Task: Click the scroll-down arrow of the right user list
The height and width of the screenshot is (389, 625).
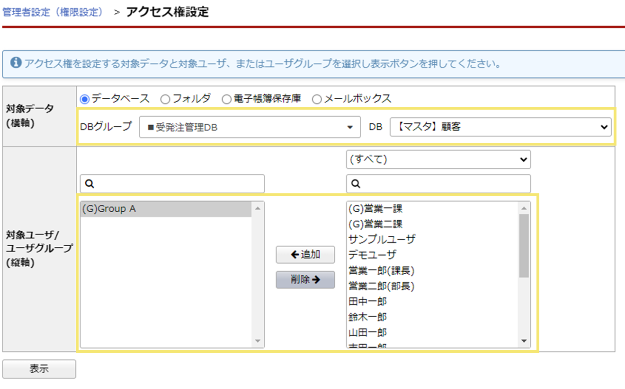Action: (524, 341)
